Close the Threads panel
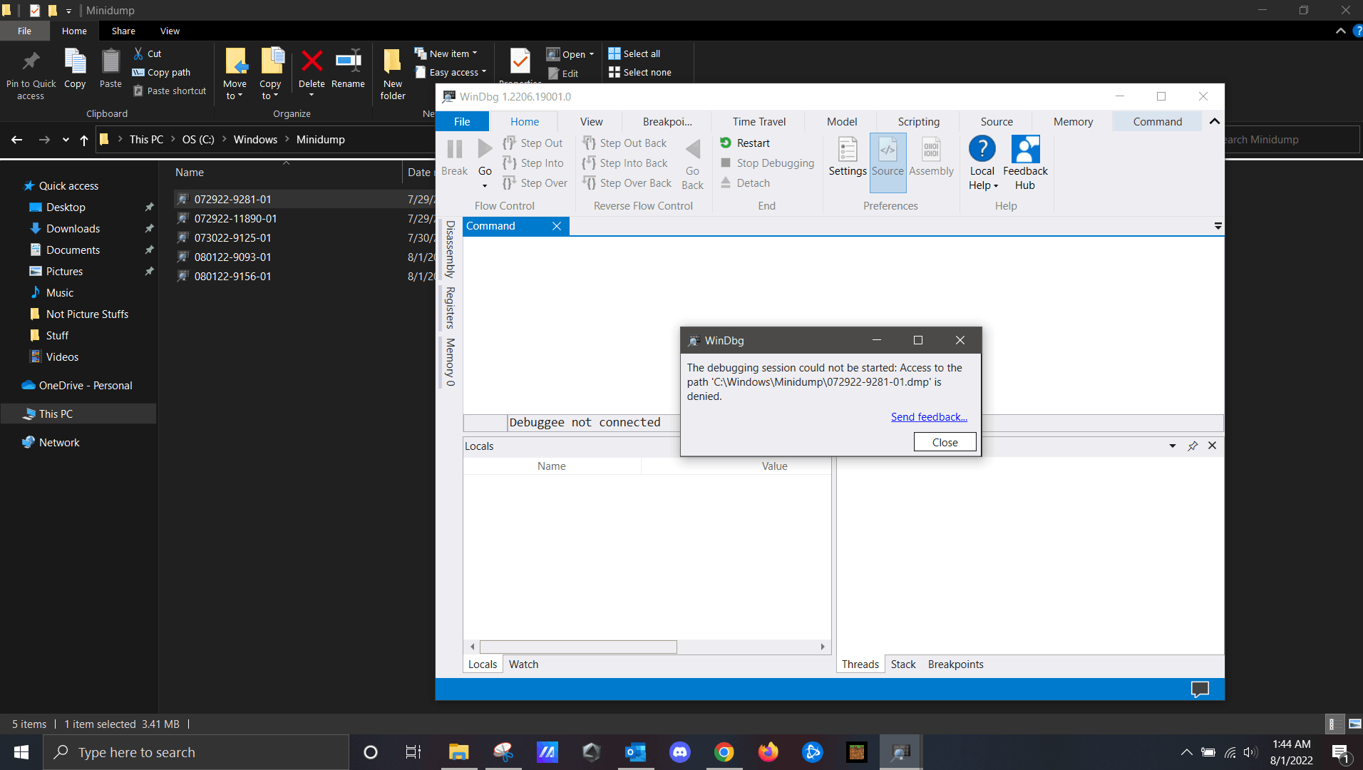This screenshot has width=1363, height=770. pos(1212,446)
